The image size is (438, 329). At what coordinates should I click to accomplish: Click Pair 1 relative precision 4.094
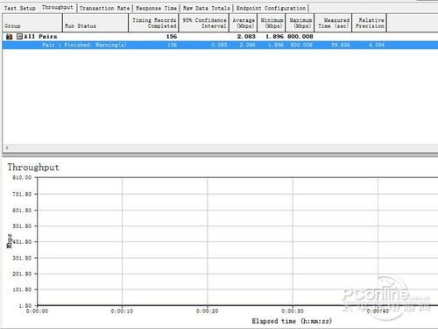tap(377, 45)
